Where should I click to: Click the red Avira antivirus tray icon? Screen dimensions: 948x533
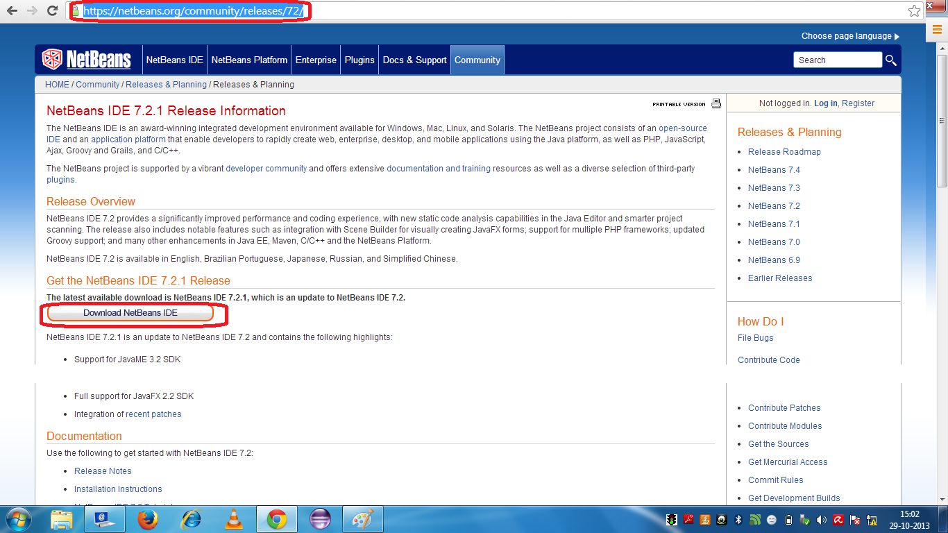(x=838, y=520)
